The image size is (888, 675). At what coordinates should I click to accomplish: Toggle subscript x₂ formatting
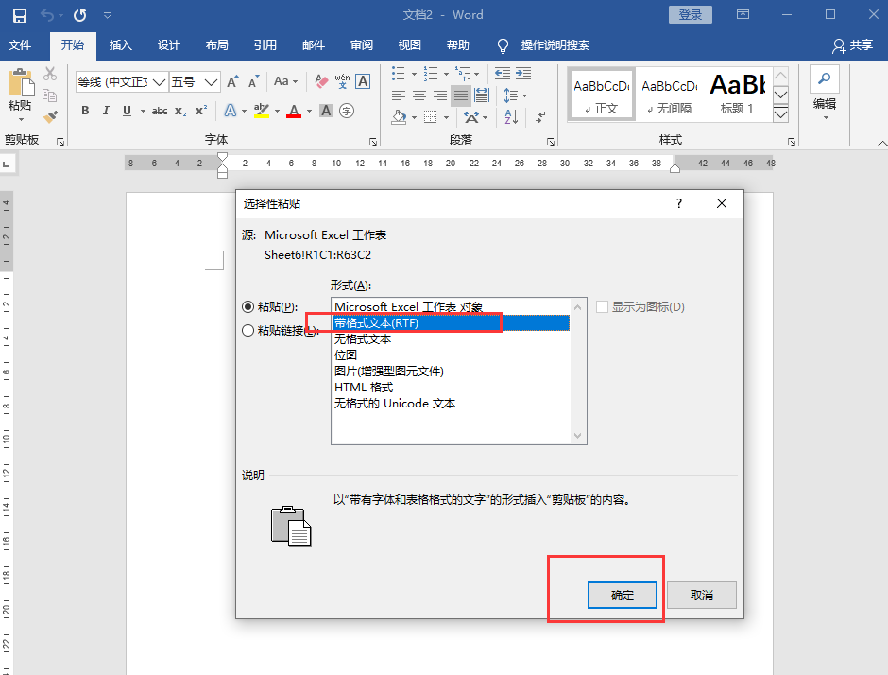point(180,111)
